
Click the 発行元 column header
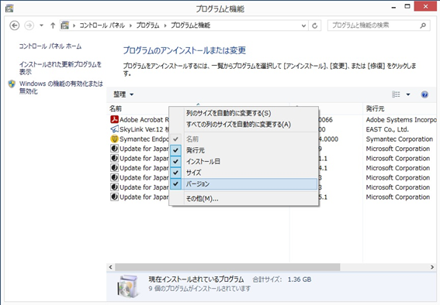point(375,108)
